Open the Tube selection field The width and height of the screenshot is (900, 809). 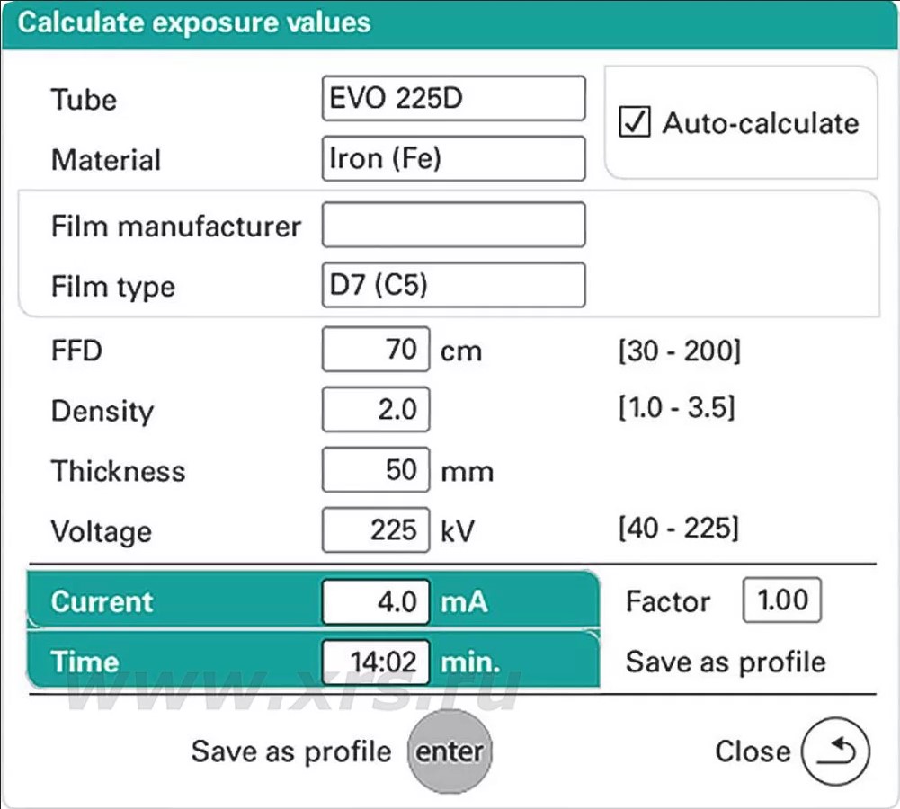coord(453,98)
